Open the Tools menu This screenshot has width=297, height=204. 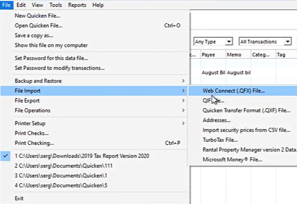pyautogui.click(x=55, y=5)
